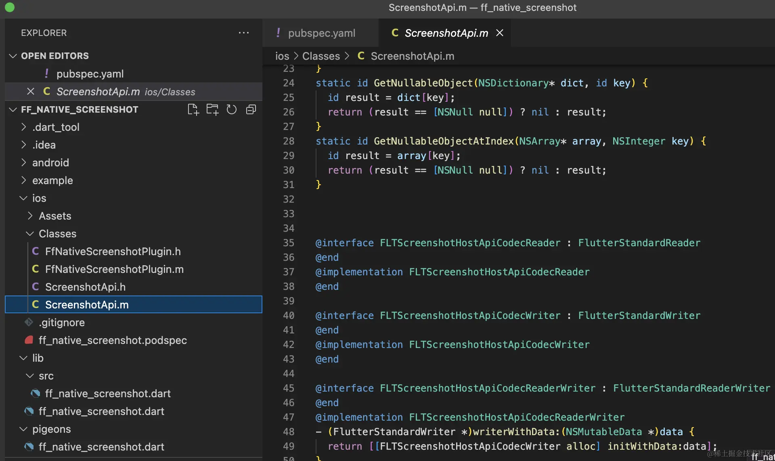Click the New File icon in explorer
775x461 pixels.
tap(193, 110)
